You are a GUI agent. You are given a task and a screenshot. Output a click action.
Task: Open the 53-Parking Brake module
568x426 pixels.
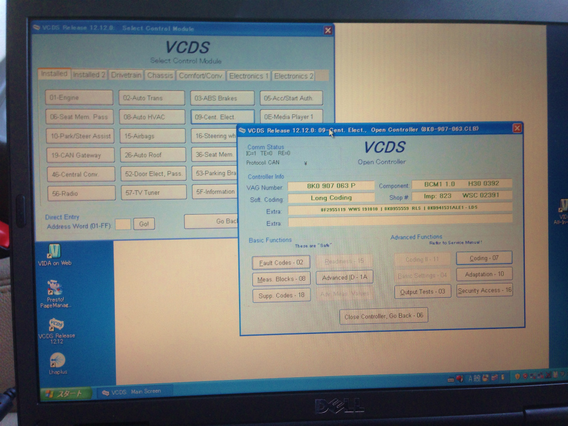click(x=215, y=173)
